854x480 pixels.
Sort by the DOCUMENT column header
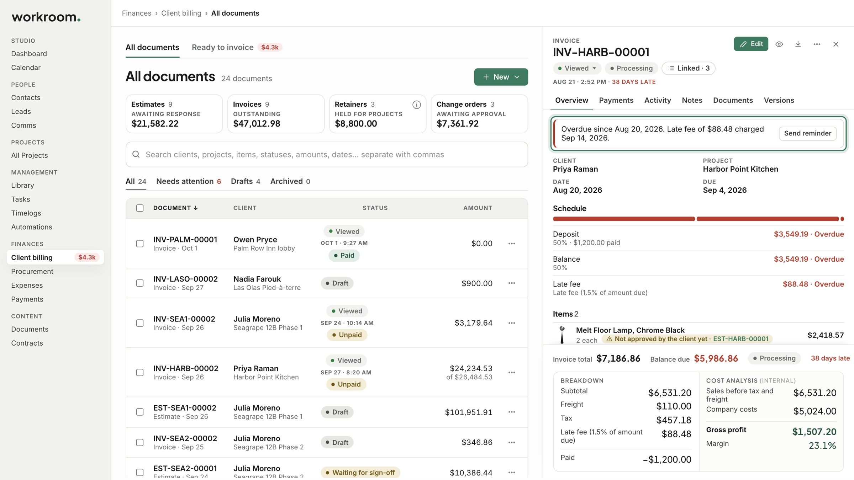[175, 208]
